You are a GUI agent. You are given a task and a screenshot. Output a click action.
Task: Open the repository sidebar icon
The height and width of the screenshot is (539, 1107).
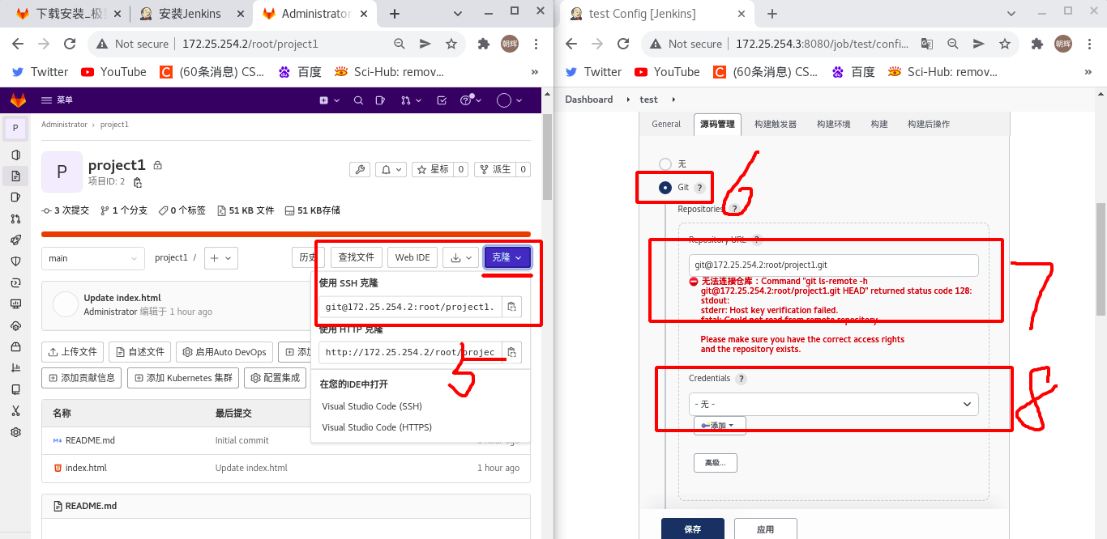click(15, 176)
